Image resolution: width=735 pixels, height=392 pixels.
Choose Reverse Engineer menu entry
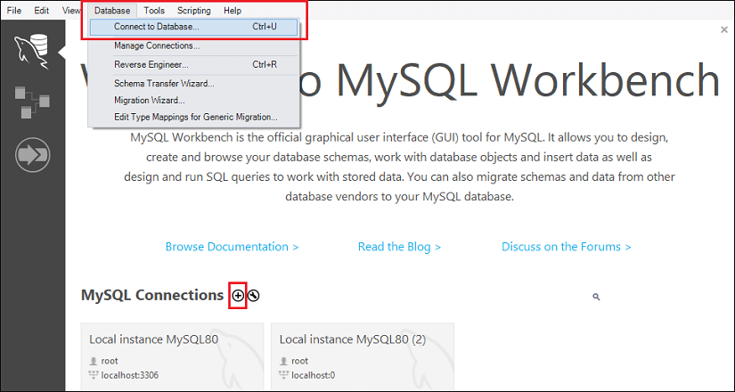pyautogui.click(x=193, y=65)
